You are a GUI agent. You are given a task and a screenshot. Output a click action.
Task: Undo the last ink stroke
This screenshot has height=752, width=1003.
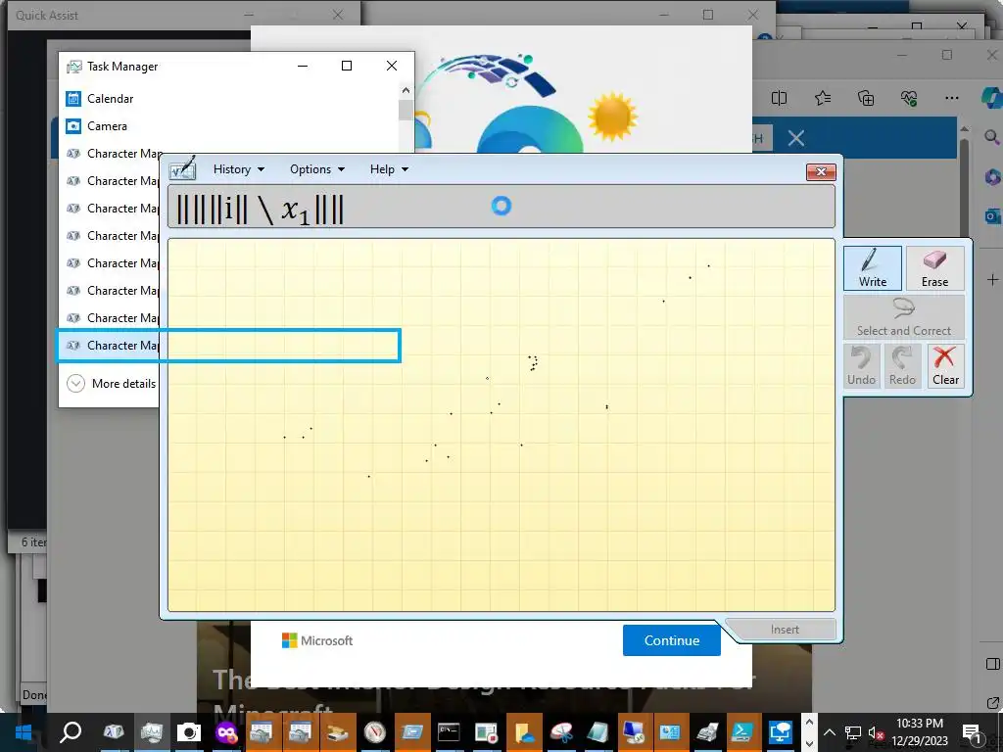pyautogui.click(x=861, y=366)
